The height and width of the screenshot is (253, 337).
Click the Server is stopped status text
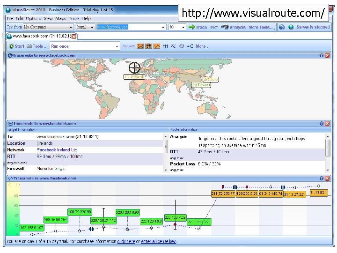click(x=313, y=27)
